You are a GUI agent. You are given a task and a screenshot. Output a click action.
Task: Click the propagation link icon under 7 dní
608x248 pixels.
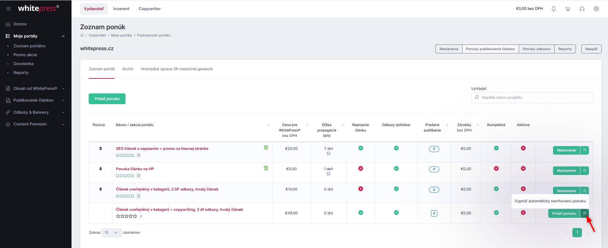(x=328, y=154)
